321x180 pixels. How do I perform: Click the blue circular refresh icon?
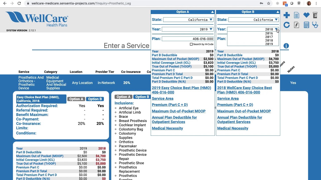coord(287,25)
